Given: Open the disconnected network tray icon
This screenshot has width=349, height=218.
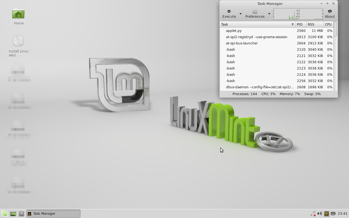Looking at the screenshot, I should 313,214.
